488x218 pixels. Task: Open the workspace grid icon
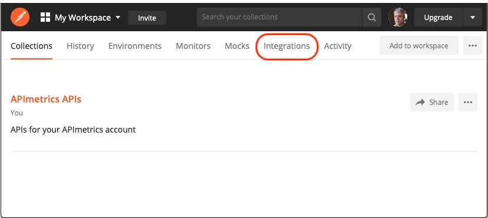[x=45, y=18]
